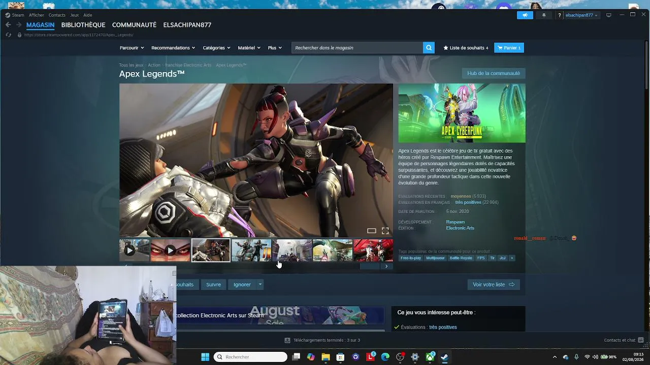Open the Action breadcrumb link
The width and height of the screenshot is (650, 365).
(154, 65)
